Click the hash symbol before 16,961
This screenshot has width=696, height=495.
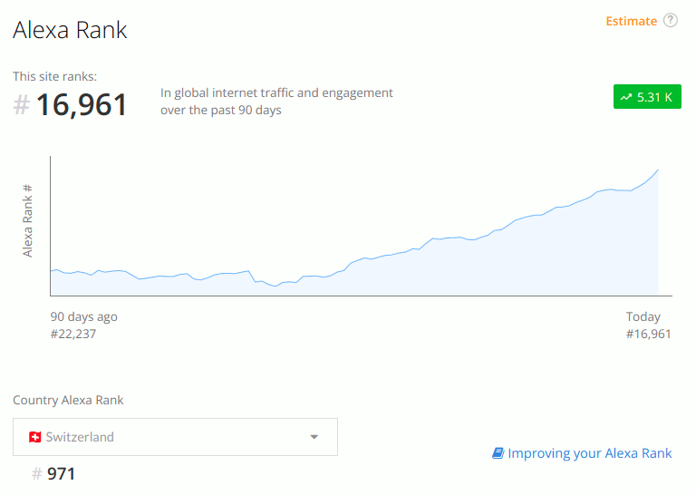click(22, 106)
